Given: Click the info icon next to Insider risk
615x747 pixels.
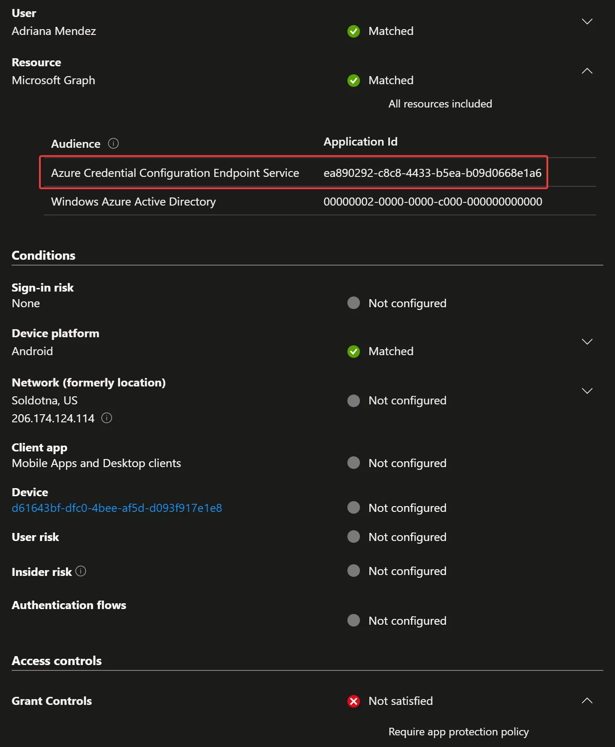Looking at the screenshot, I should coord(81,571).
